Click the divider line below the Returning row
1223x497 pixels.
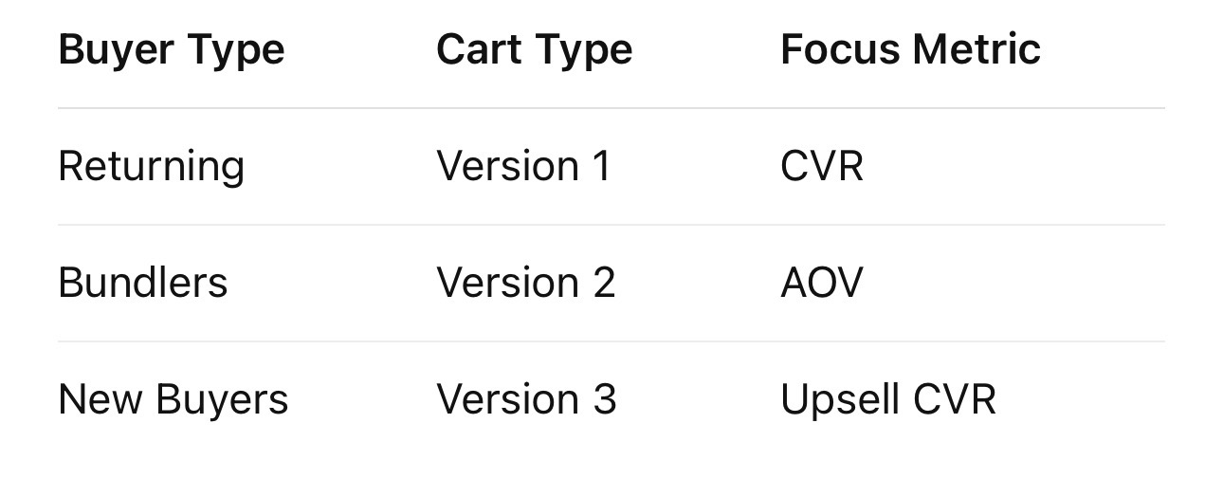click(611, 225)
